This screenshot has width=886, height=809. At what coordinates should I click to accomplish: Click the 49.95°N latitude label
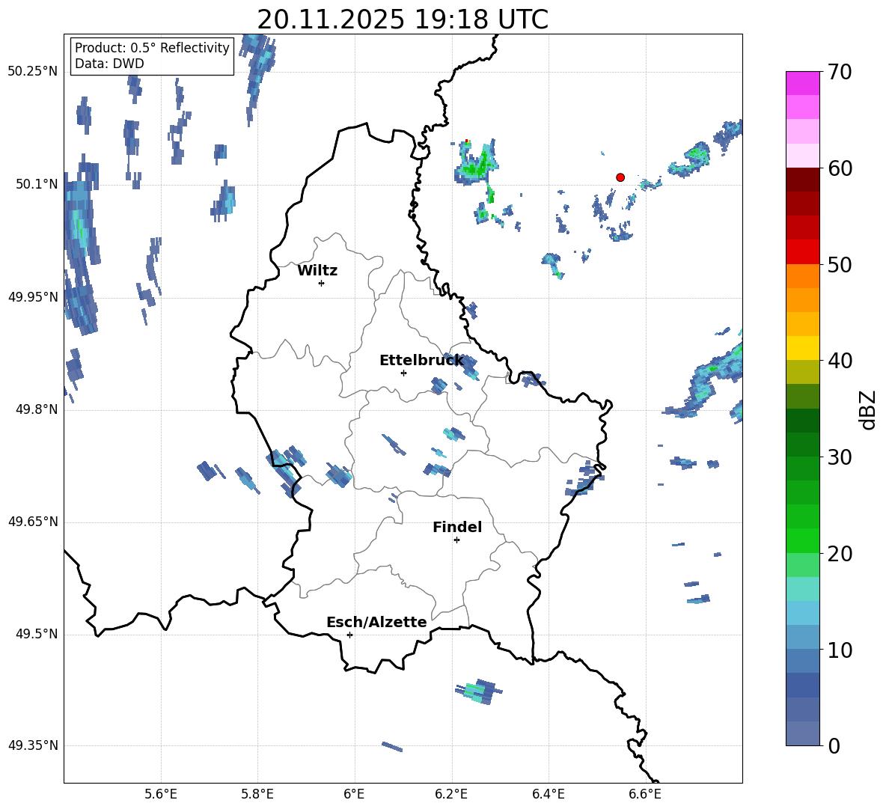click(33, 297)
